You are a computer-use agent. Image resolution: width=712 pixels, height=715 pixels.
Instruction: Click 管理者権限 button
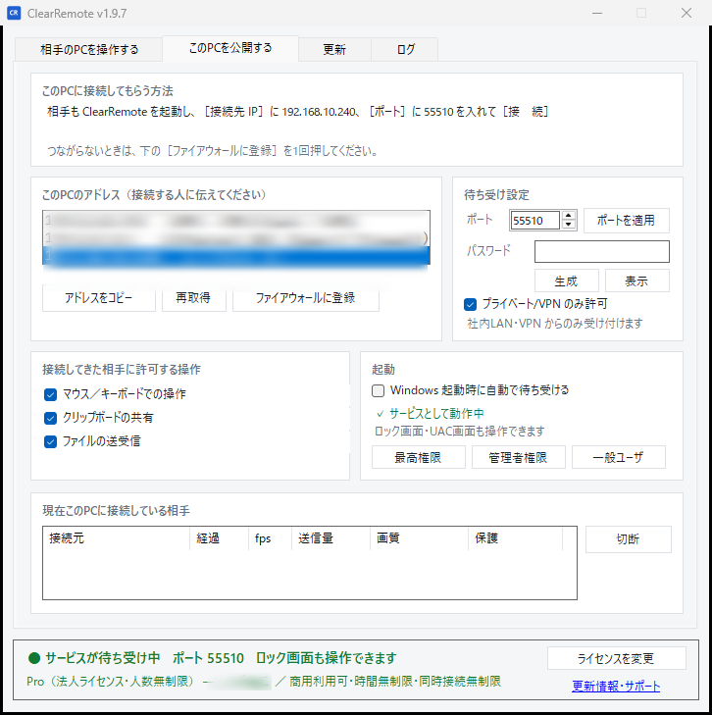(x=518, y=457)
